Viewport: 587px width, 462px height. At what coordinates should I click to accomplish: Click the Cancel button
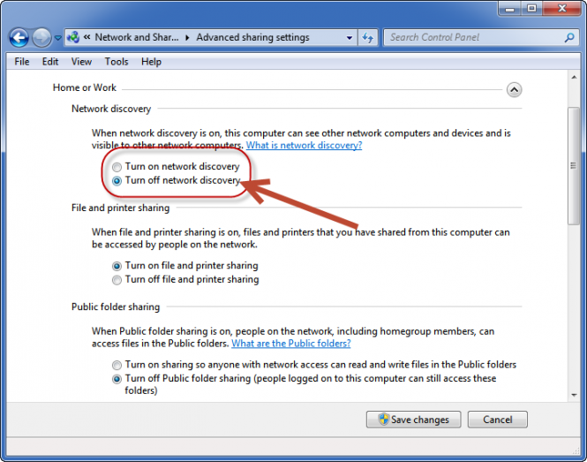[497, 420]
